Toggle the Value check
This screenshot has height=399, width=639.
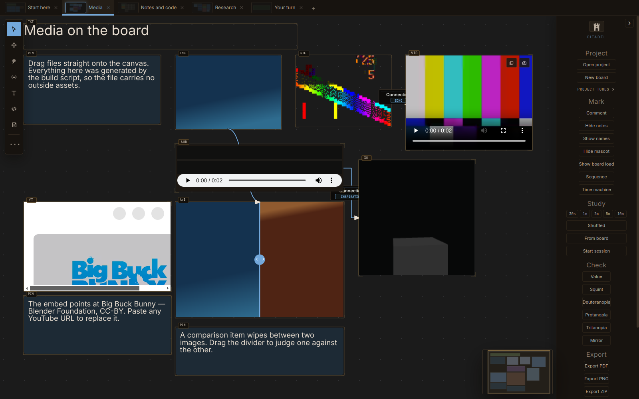596,277
